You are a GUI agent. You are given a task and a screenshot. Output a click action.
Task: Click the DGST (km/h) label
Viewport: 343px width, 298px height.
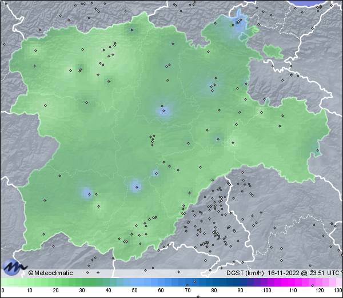click(x=245, y=273)
